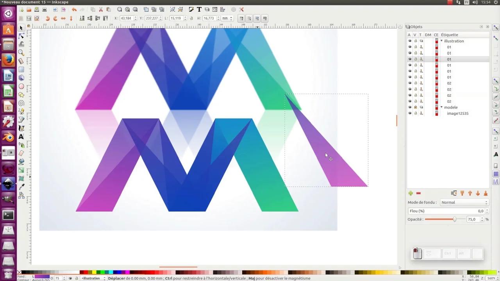Toggle visibility of the highlighted 01 object
Screen dimensions: 500x281
[x=410, y=59]
